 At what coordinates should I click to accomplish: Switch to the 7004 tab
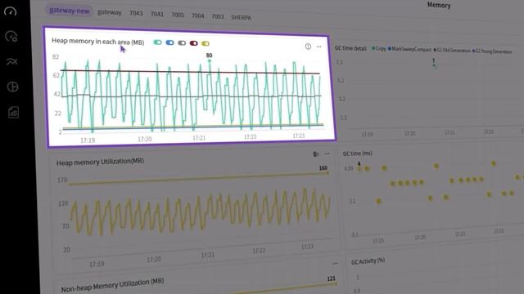tap(198, 16)
